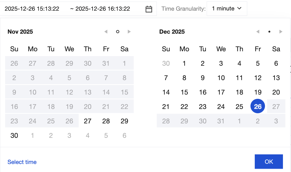Image resolution: width=291 pixels, height=172 pixels.
Task: Click the calendar icon in date field
Action: tap(149, 9)
